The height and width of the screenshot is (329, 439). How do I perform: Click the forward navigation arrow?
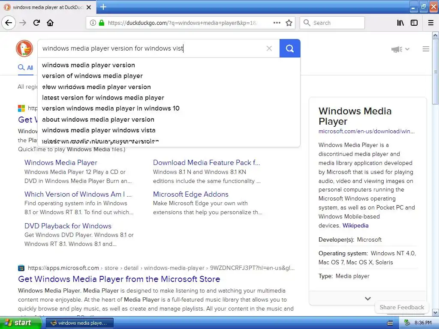[23, 23]
